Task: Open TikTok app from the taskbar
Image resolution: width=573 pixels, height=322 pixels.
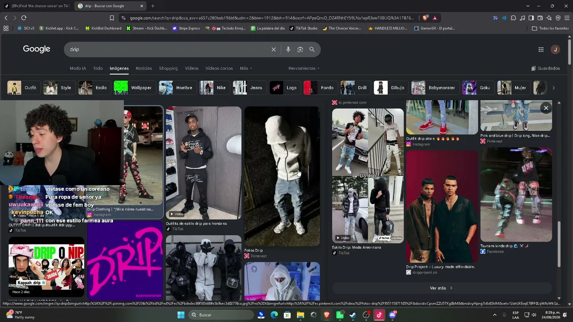Action: 379,315
